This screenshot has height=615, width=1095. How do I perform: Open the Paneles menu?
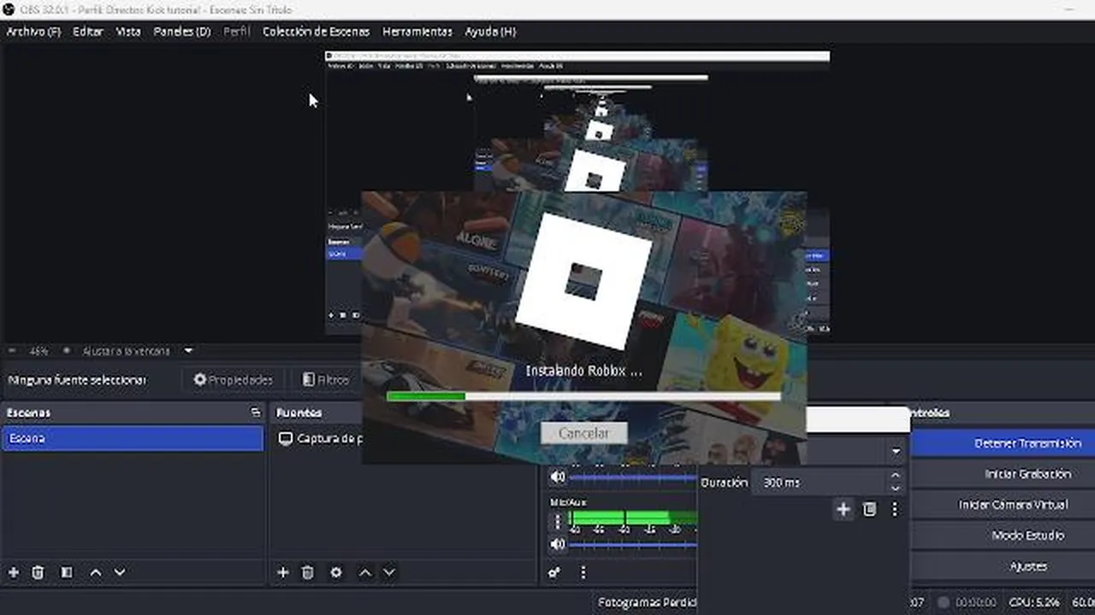182,32
